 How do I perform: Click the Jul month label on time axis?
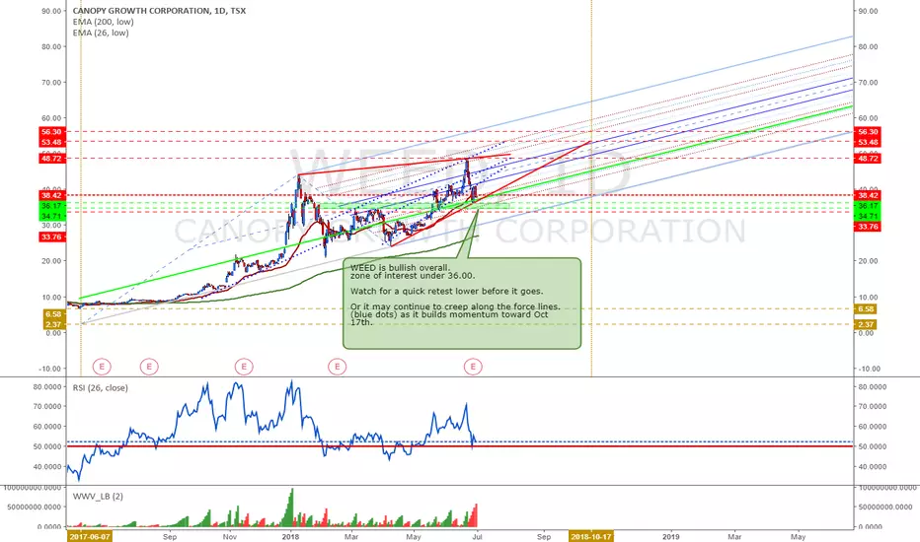(477, 536)
